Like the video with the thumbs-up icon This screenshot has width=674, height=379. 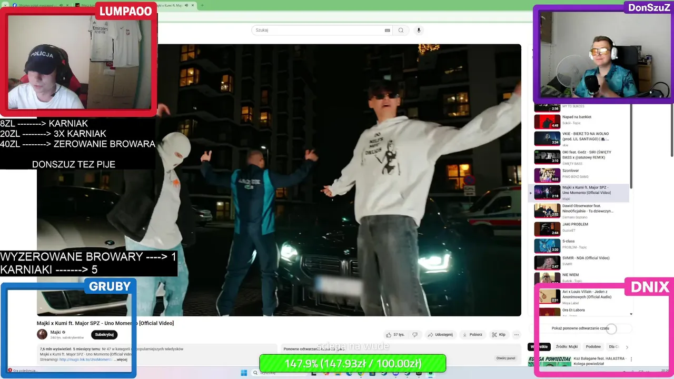[x=389, y=335]
